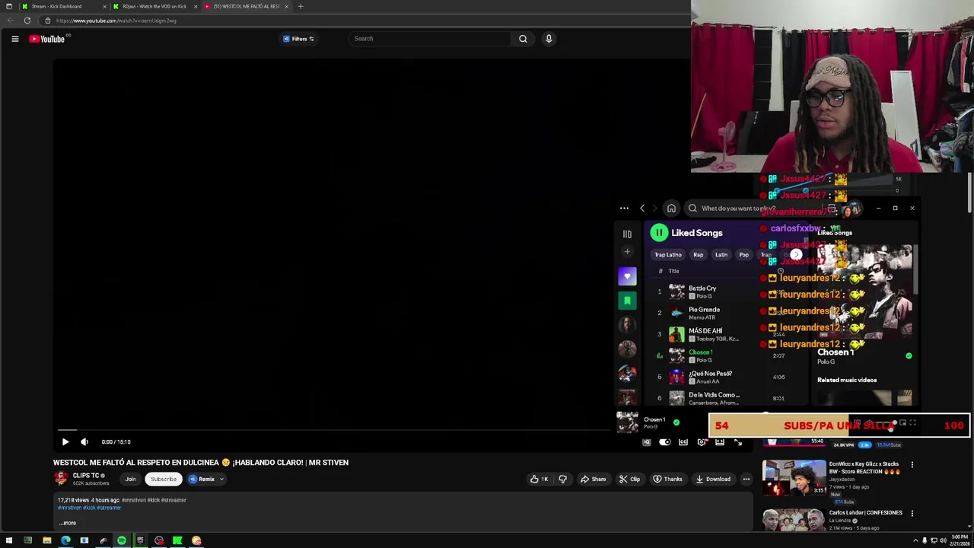Play the YouTube video
Screen dimensions: 974x548
65,441
